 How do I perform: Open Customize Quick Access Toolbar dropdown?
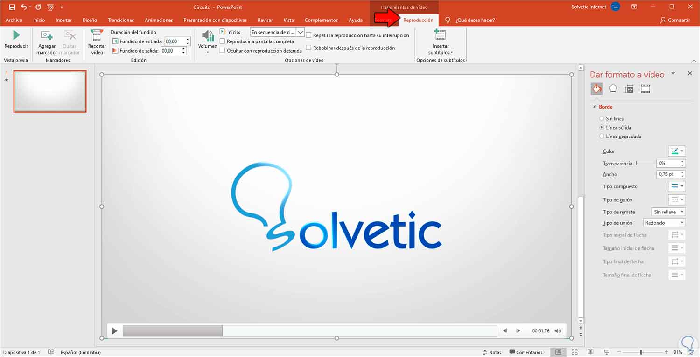(62, 7)
